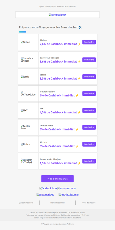115x230 pixels.
Task: Click the Poulpeo+ logo image link
Action: point(57,15)
